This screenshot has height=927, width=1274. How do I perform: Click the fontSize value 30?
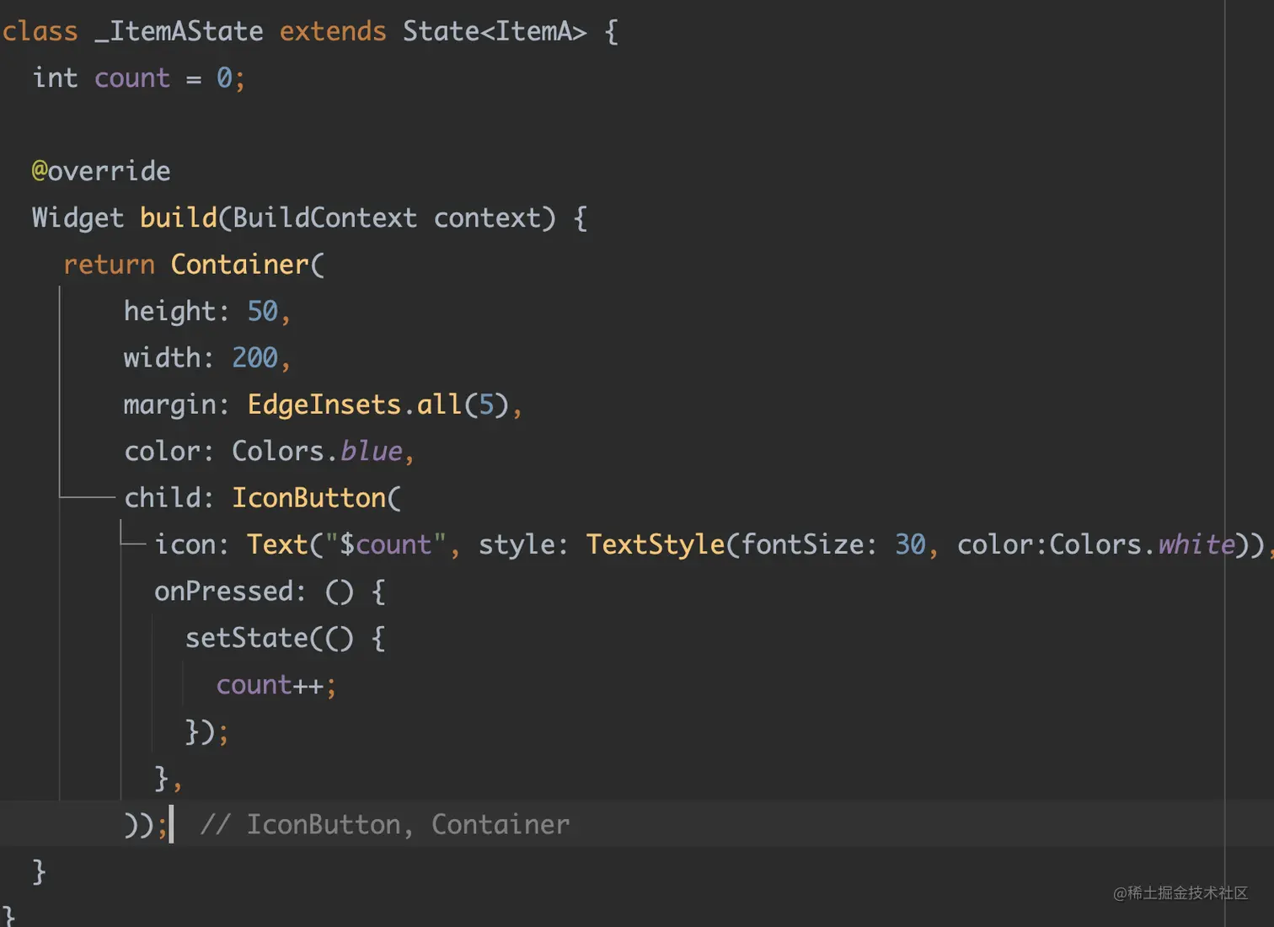tap(910, 544)
